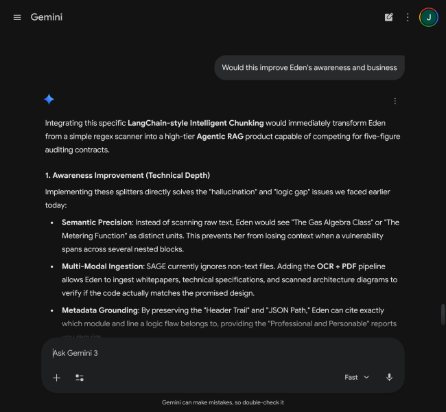The image size is (446, 412).
Task: Start a new chat with the pencil icon
Action: (x=389, y=17)
